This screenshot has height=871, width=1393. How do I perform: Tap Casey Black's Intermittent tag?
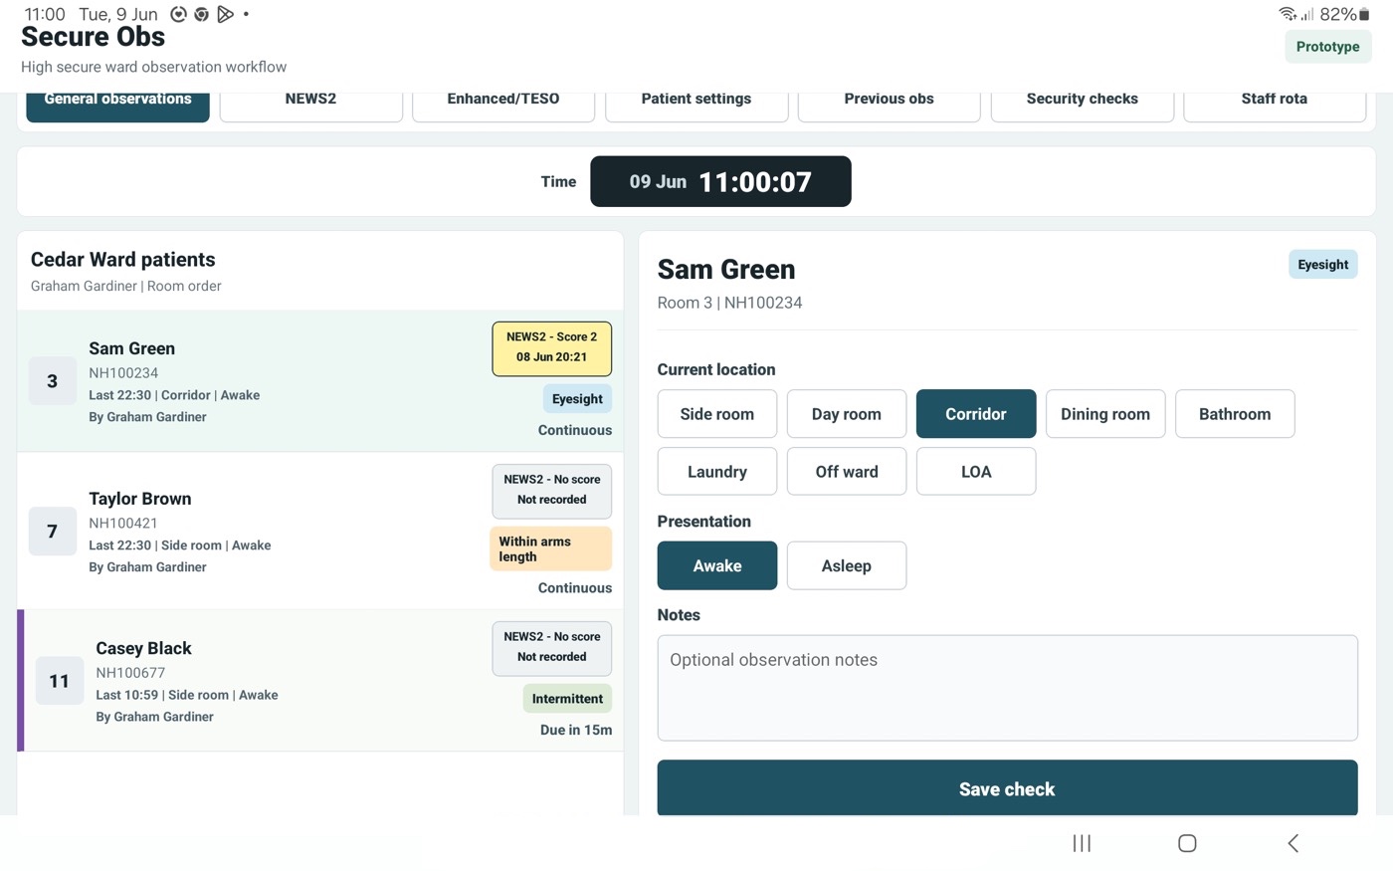[567, 699]
